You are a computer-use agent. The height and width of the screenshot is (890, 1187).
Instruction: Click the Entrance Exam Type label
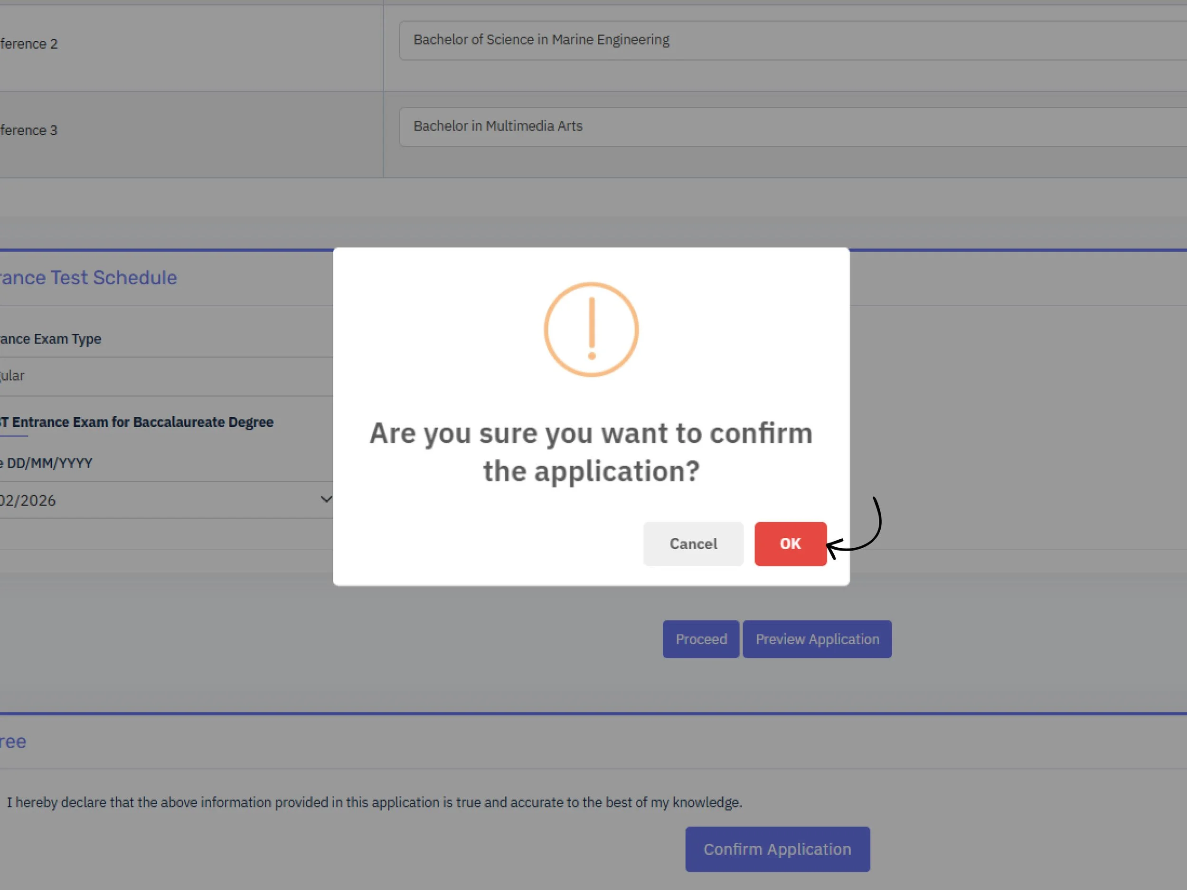[x=50, y=338]
